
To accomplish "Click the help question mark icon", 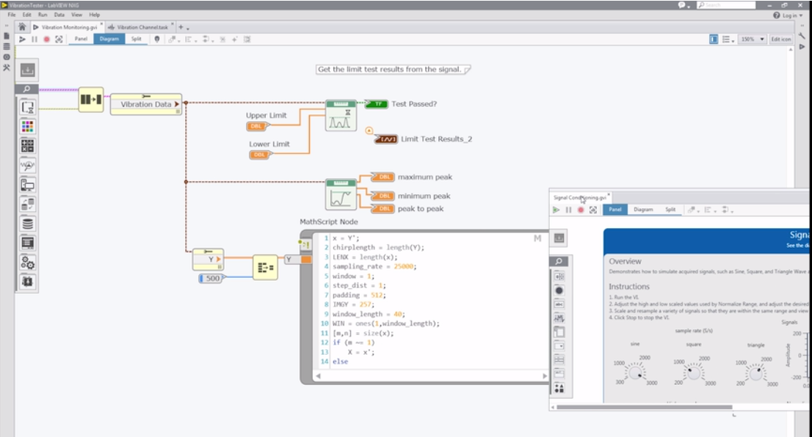I will pyautogui.click(x=776, y=15).
